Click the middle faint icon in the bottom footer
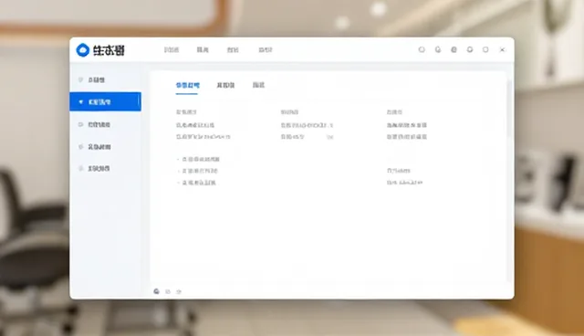 point(168,291)
